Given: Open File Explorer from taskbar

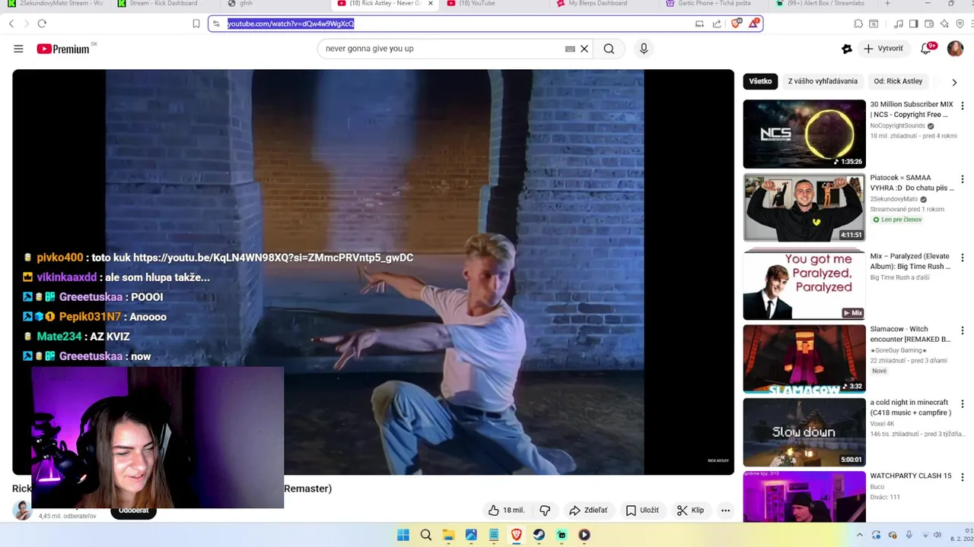Looking at the screenshot, I should tap(448, 535).
